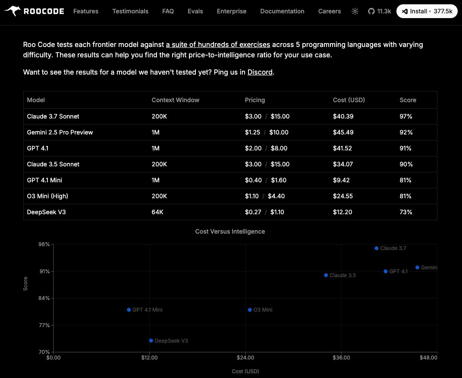Click the 84% y-axis tick label
Viewport: 462px width, 378px height.
[x=44, y=298]
